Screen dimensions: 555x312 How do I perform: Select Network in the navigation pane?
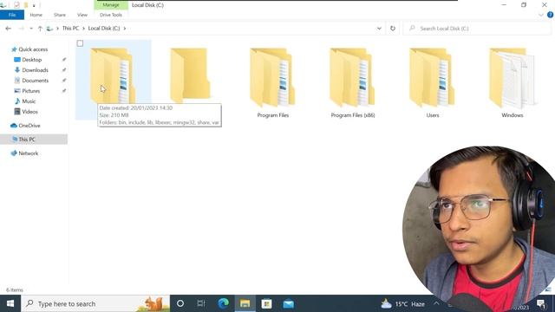pyautogui.click(x=28, y=153)
